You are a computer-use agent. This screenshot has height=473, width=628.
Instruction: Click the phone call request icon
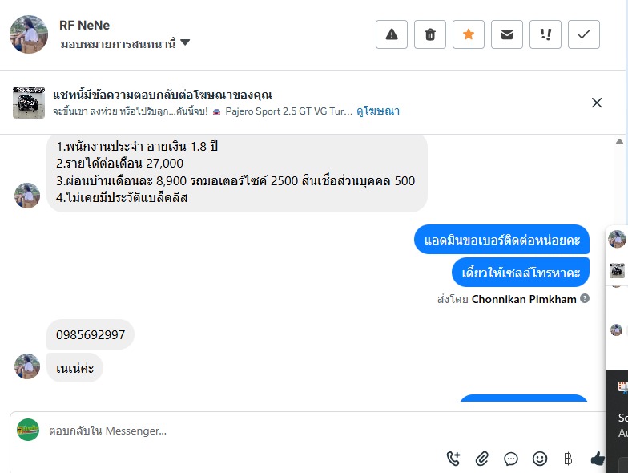pos(453,459)
